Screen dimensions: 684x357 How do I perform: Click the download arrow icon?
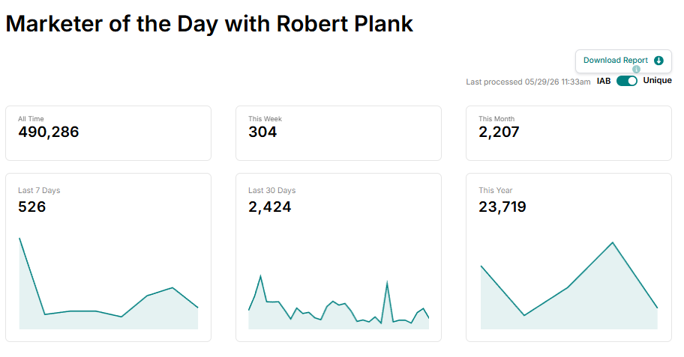coord(658,61)
